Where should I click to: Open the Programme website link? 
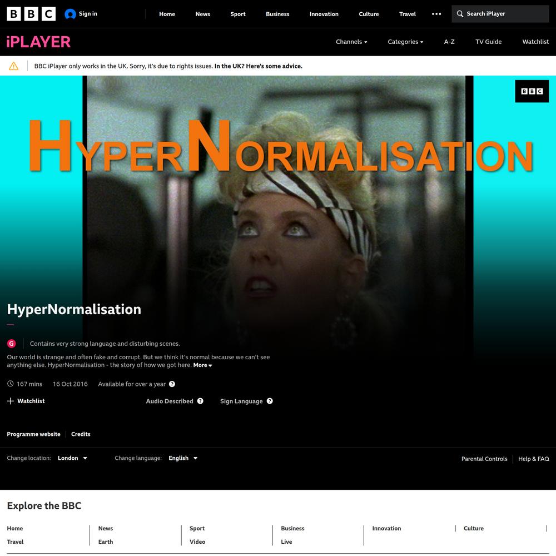(x=34, y=434)
